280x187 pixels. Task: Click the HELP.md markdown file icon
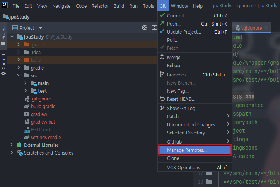point(27,130)
